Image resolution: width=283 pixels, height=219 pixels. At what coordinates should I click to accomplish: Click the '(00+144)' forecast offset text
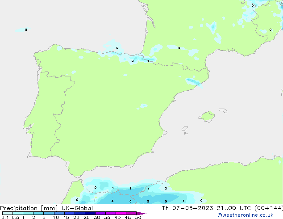(x=269, y=208)
